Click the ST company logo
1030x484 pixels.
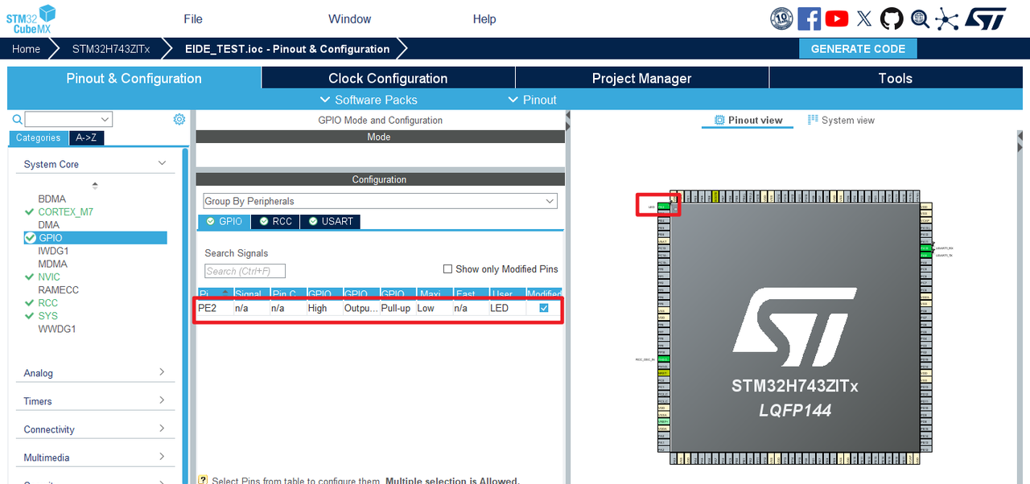click(986, 18)
